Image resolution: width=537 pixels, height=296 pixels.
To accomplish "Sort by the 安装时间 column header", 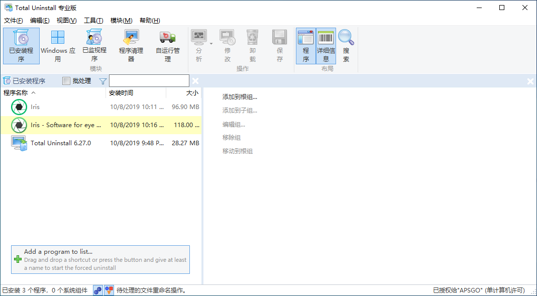I will (x=136, y=92).
